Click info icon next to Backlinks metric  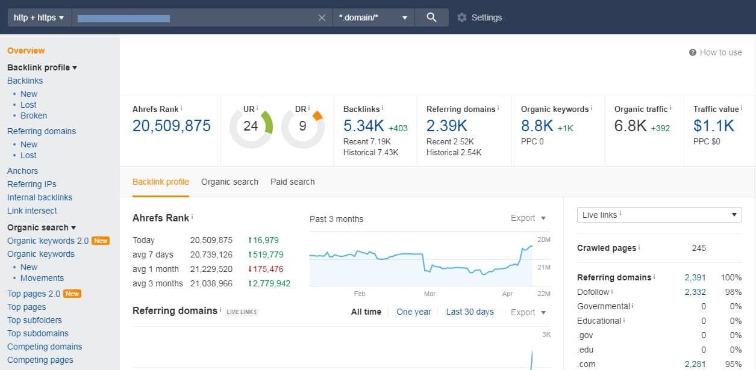tap(383, 108)
